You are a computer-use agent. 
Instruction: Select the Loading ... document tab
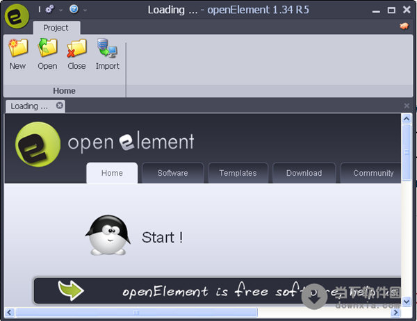35,106
